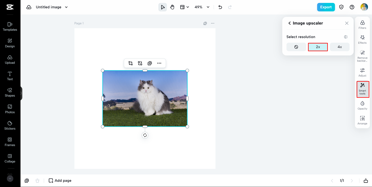Click the 1/1 page indicator
Image resolution: width=372 pixels, height=187 pixels.
pyautogui.click(x=342, y=181)
